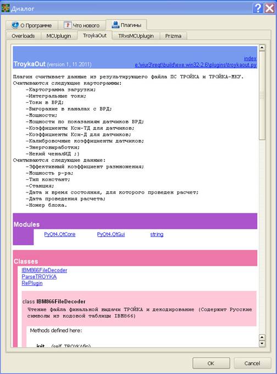Confirm with the OK button
Viewport: 277px width, 374px height.
[211, 363]
